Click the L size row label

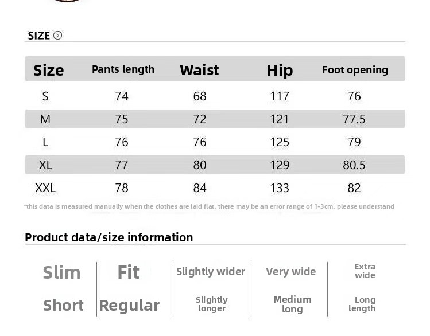[x=45, y=142]
